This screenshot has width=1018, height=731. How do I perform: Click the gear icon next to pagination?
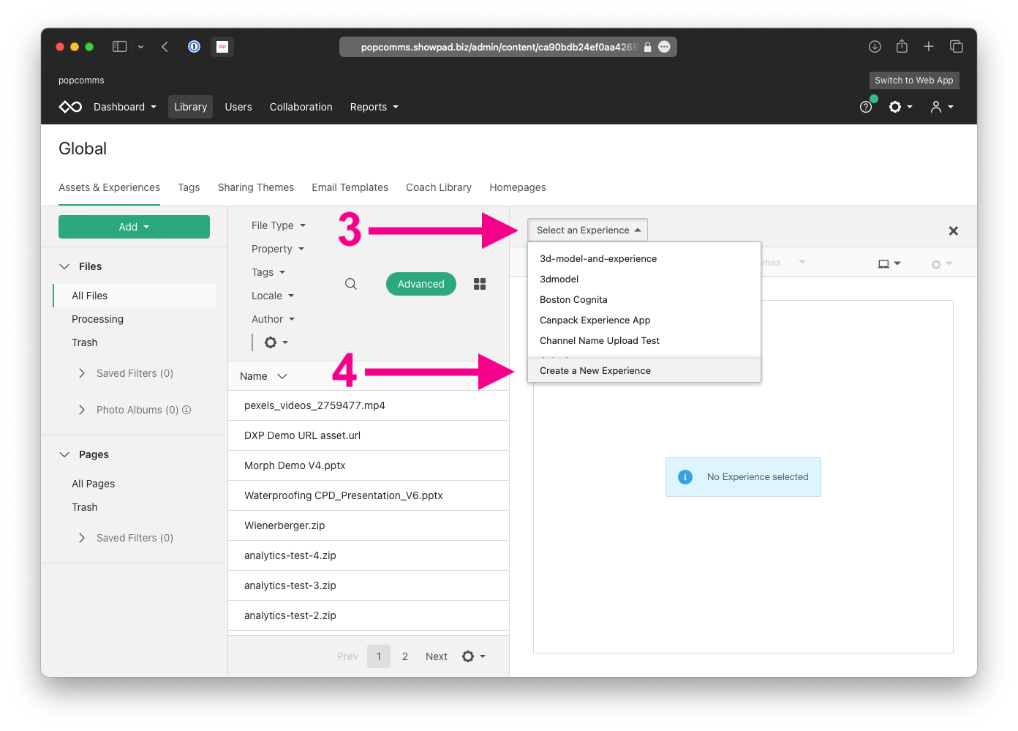(x=468, y=656)
